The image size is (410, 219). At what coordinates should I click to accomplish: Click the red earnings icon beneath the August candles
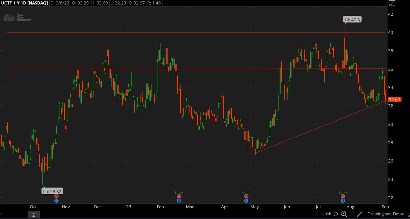[343, 196]
